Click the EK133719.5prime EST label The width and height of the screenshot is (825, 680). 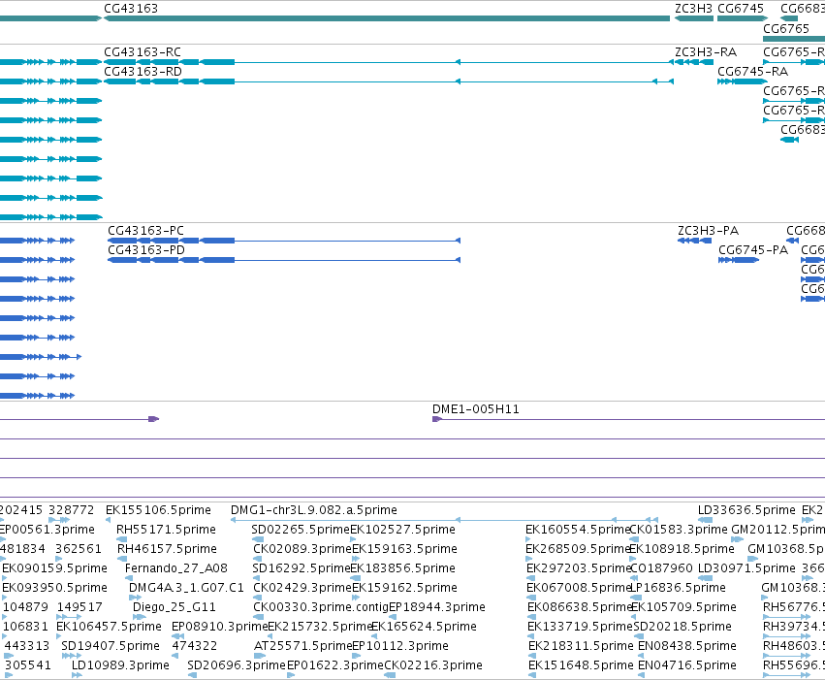tap(580, 627)
